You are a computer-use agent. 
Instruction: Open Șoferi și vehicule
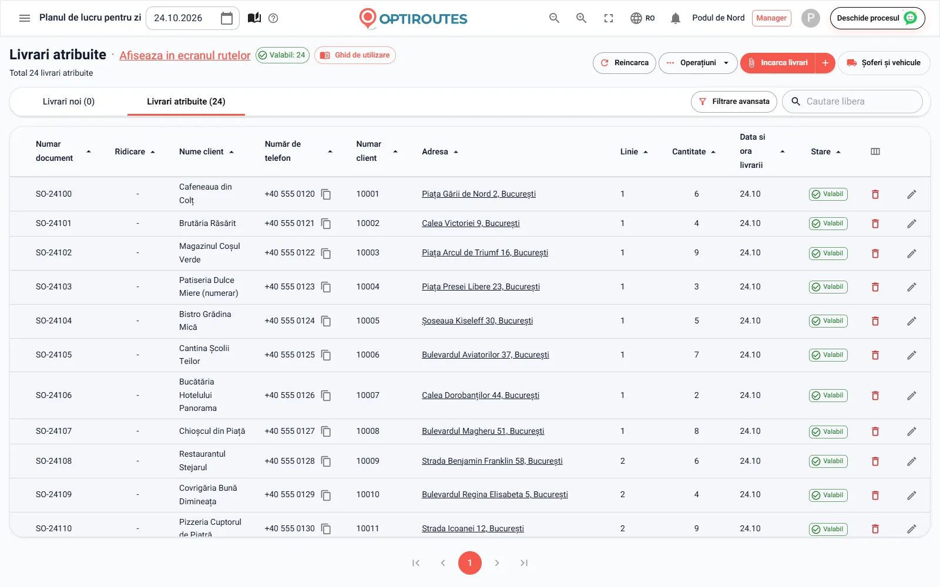tap(884, 63)
